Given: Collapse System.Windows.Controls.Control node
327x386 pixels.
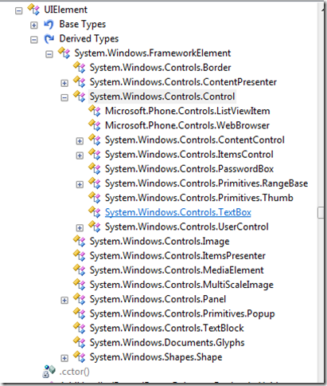Looking at the screenshot, I should point(64,98).
